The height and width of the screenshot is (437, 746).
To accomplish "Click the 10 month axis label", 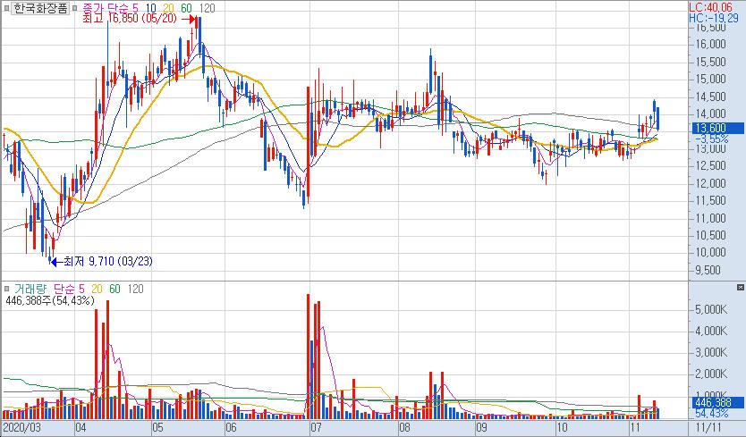I will click(x=562, y=427).
